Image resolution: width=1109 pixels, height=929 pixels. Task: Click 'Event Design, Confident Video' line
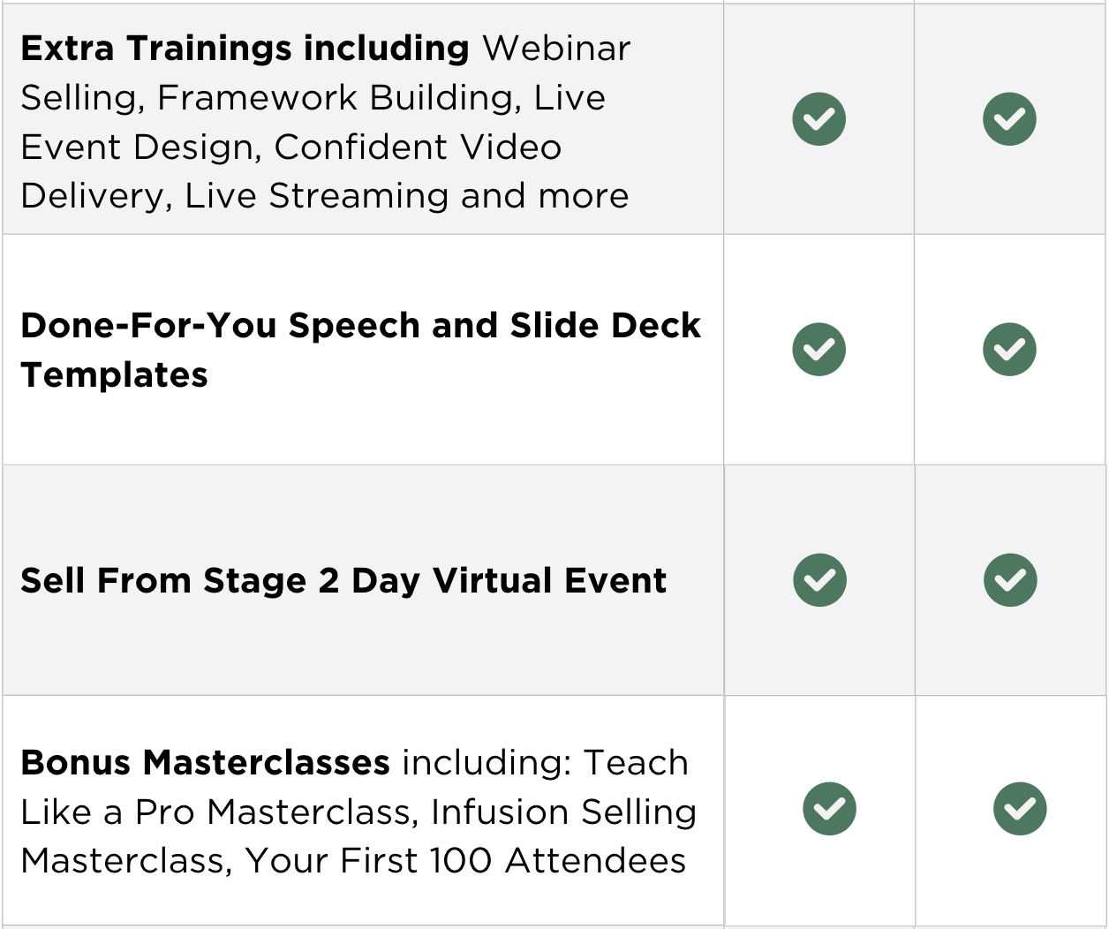[x=290, y=147]
